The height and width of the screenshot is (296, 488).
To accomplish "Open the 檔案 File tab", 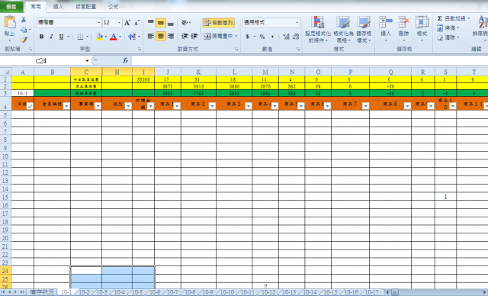I will click(11, 7).
